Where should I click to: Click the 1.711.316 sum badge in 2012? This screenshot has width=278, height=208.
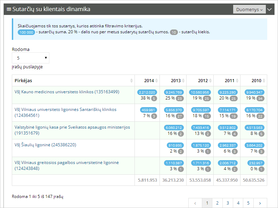[x=201, y=163]
